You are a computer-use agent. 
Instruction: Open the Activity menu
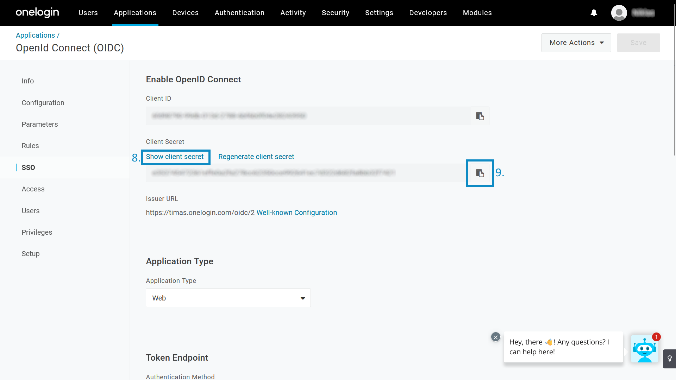coord(293,13)
